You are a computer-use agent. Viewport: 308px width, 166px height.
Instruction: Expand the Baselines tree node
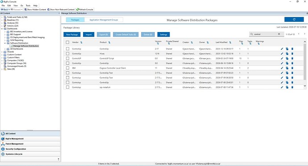tap(2, 20)
